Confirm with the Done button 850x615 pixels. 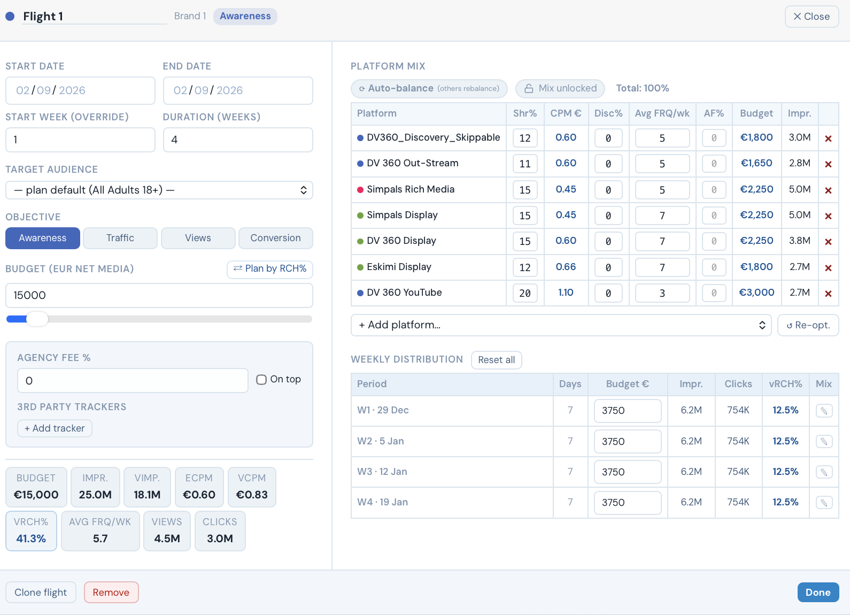818,593
